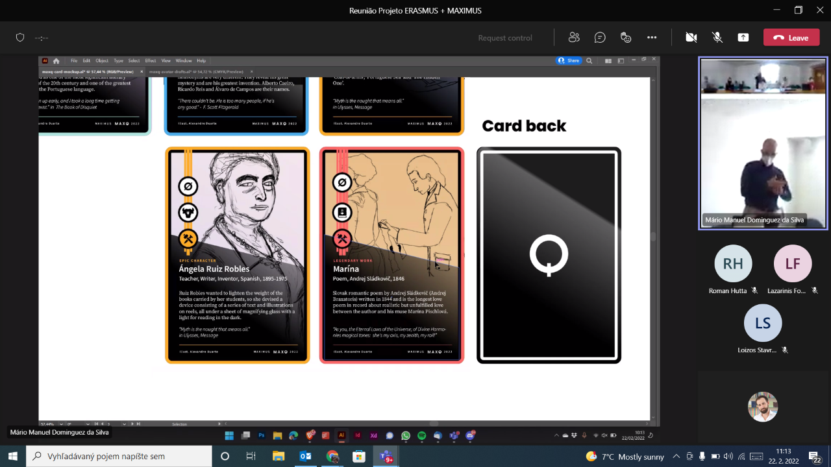Click Spotify icon in shared taskbar
Screen dimensions: 831x467
421,436
